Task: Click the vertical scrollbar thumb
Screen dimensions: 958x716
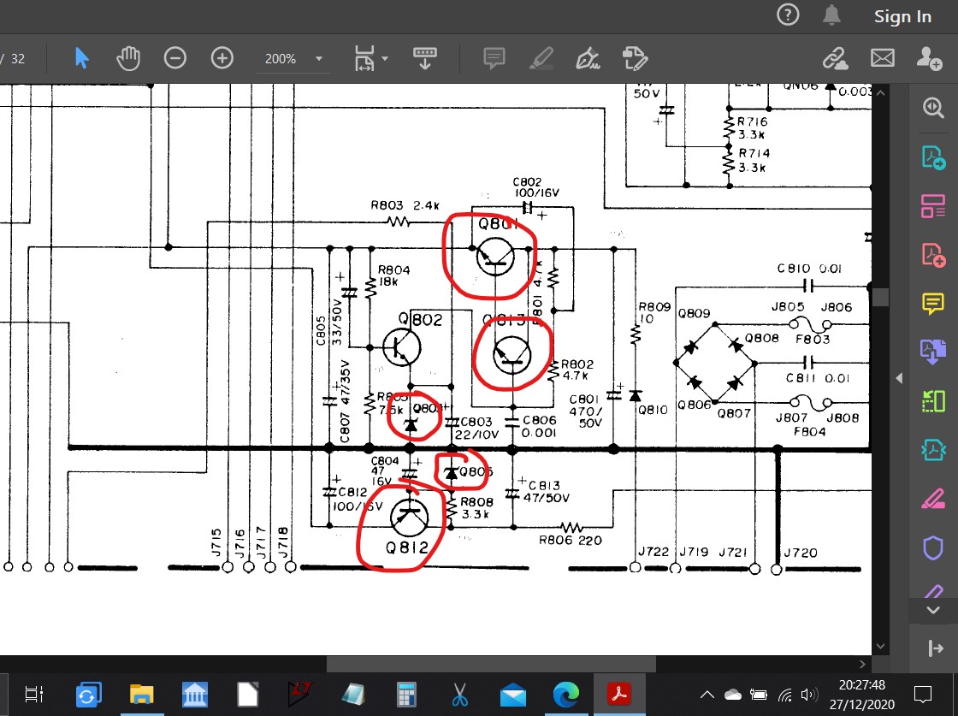Action: [x=880, y=297]
